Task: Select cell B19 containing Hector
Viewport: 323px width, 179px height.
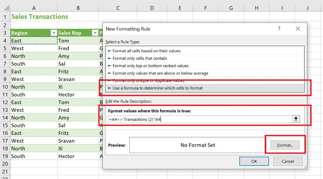Action: point(78,156)
